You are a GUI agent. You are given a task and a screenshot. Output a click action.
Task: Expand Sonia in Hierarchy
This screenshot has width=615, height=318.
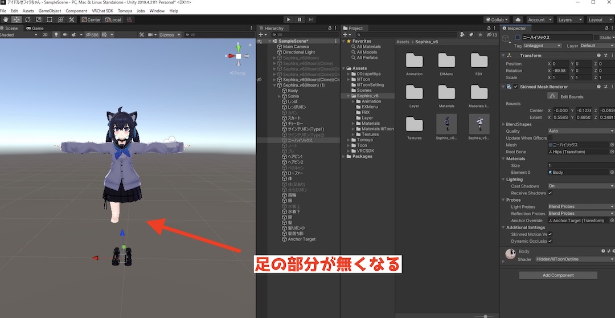[279, 96]
